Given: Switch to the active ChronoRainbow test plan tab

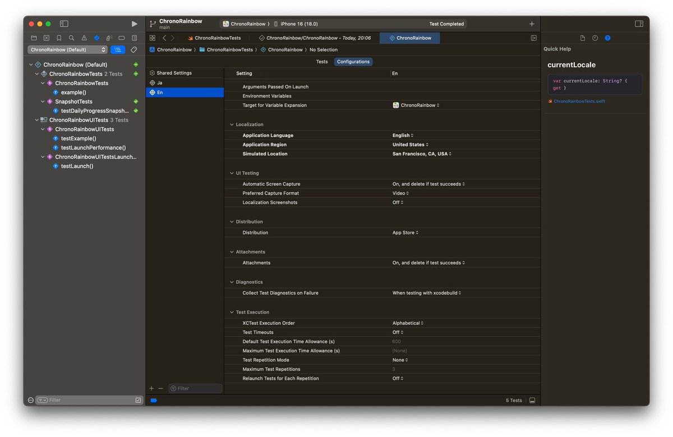Looking at the screenshot, I should point(410,38).
